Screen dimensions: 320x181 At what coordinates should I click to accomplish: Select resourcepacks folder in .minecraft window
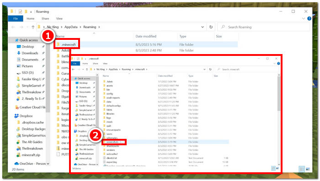pyautogui.click(x=113, y=130)
